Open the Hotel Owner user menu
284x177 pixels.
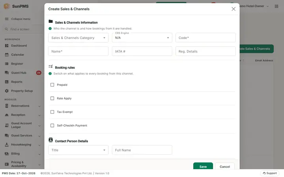pos(254,6)
